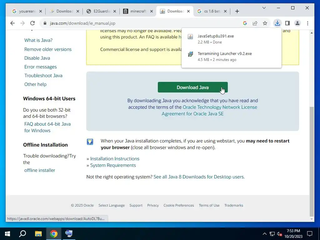
Task: Open the What is Java? link
Action: coord(38,40)
